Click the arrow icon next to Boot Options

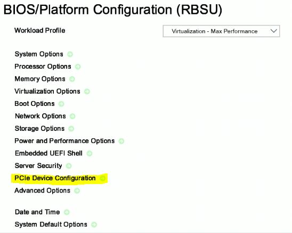[x=61, y=104]
